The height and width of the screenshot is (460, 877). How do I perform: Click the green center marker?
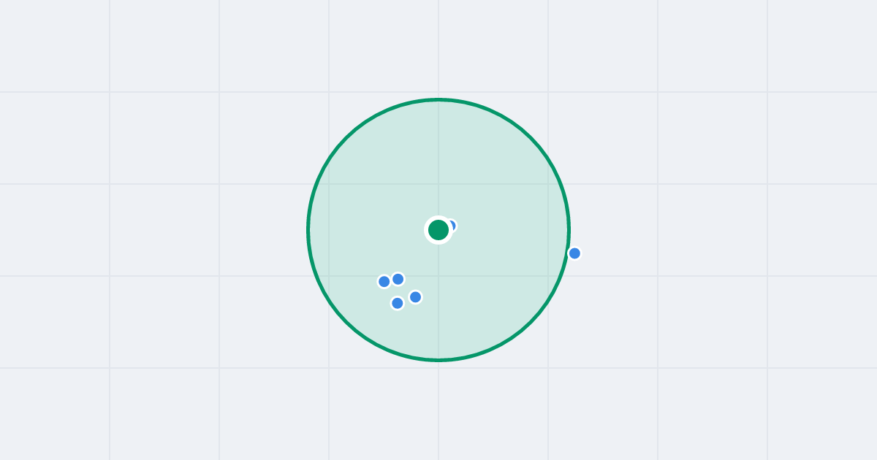[438, 230]
